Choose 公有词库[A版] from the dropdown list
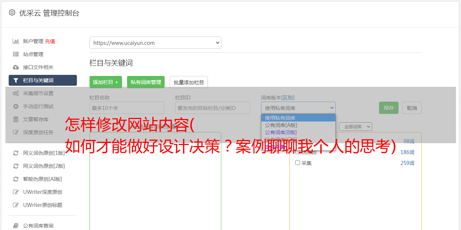This screenshot has width=461, height=230. coord(298,125)
